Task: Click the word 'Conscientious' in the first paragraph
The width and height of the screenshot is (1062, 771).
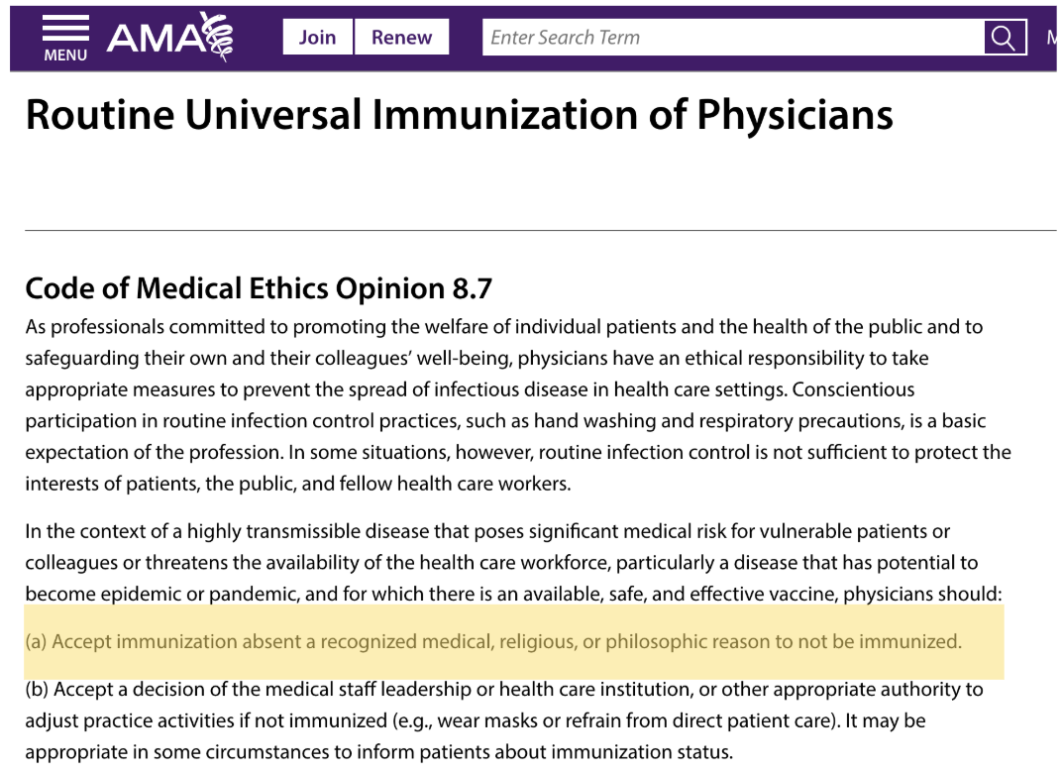Action: click(x=853, y=389)
